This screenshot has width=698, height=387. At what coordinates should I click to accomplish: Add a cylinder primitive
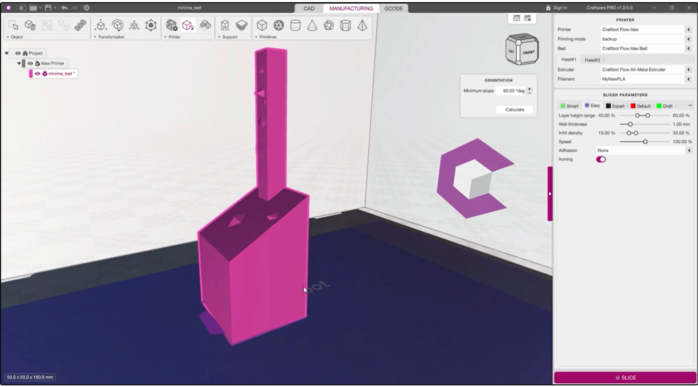(295, 25)
